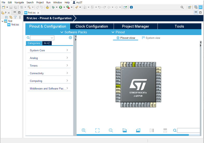This screenshot has width=204, height=143.
Task: Rotate the chip clockwise icon
Action: [124, 130]
